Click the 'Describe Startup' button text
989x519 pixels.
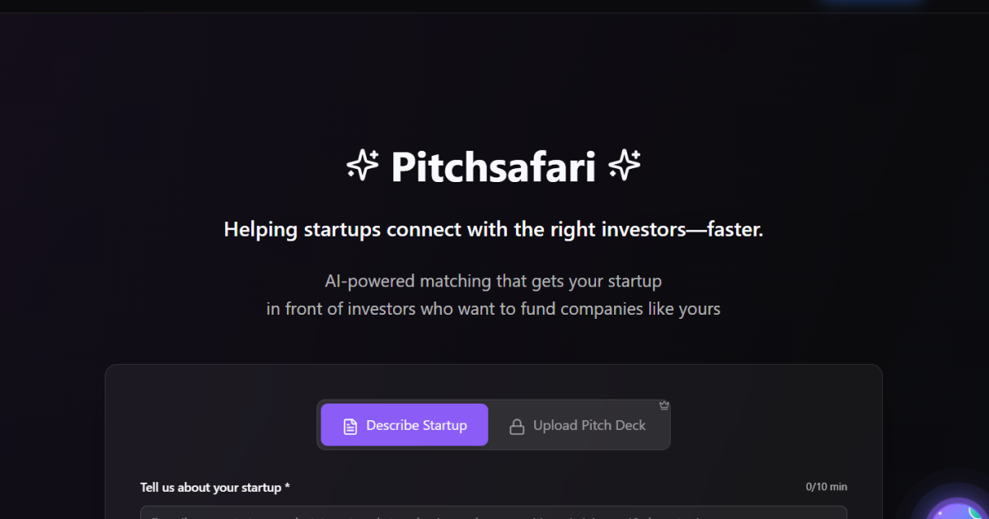416,426
